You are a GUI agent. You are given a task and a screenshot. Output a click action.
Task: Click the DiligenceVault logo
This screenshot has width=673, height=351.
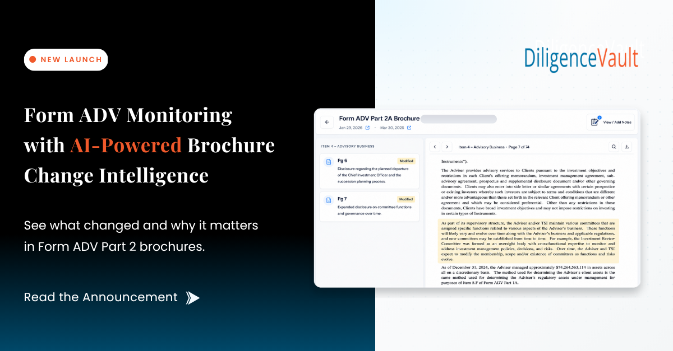[581, 59]
